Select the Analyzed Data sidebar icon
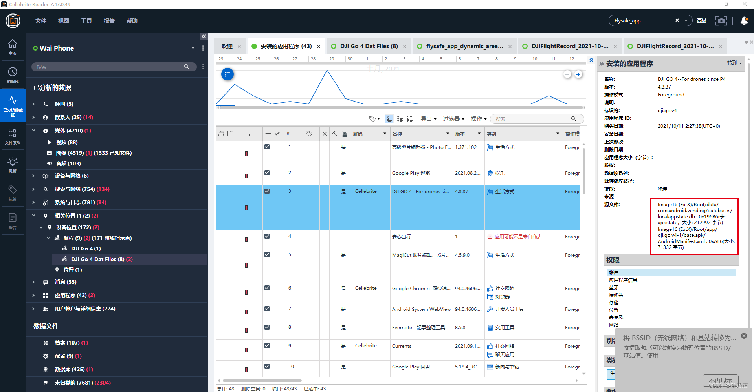 [x=13, y=105]
